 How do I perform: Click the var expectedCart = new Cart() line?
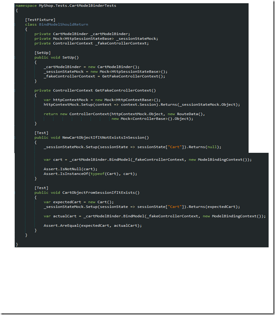point(79,202)
